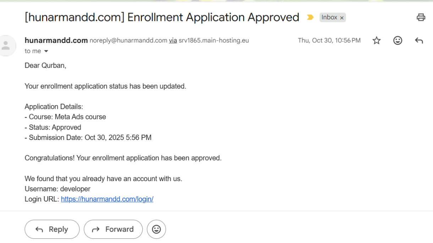The width and height of the screenshot is (433, 243).
Task: Click the reply arrow icon in the header
Action: (419, 41)
